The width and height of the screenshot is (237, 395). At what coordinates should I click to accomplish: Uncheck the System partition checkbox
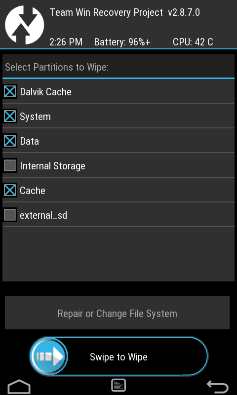(x=10, y=116)
